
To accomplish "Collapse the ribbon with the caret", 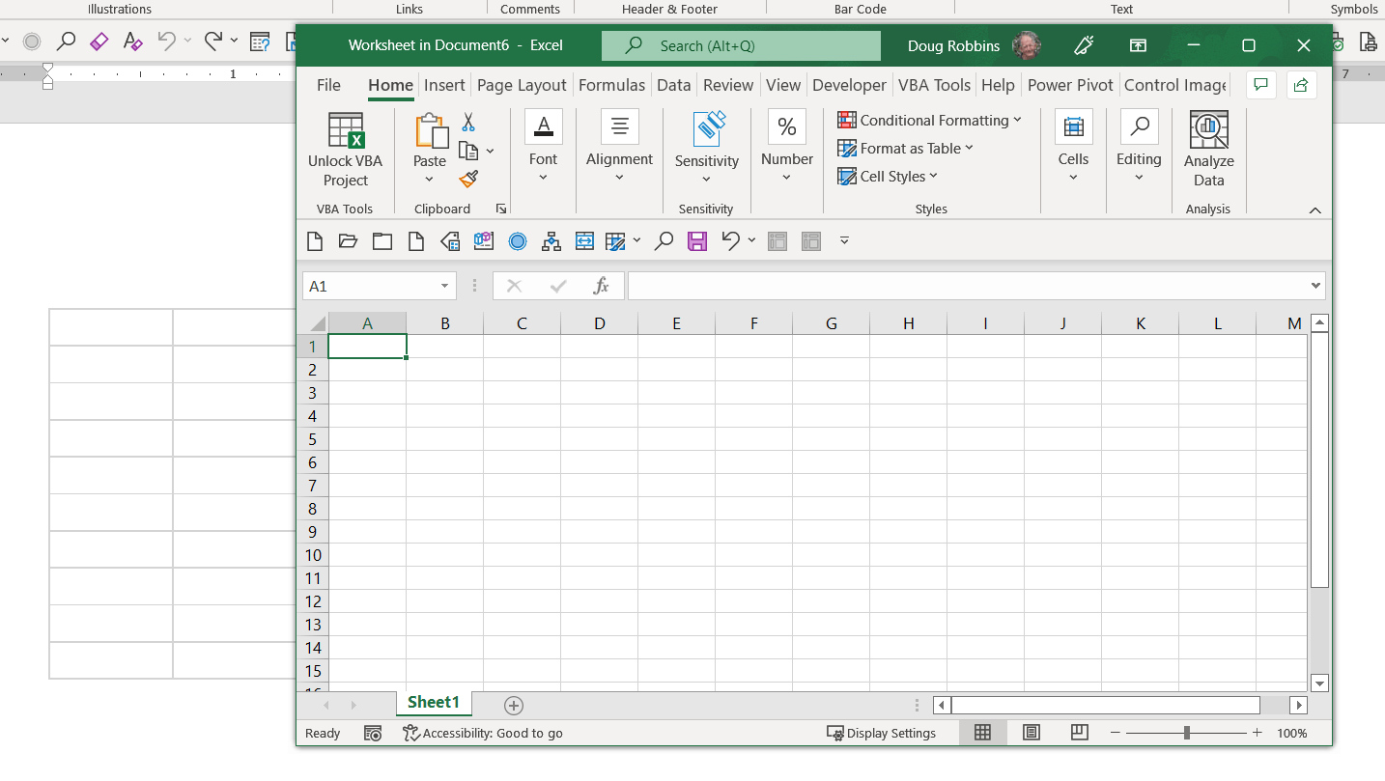I will 1314,209.
